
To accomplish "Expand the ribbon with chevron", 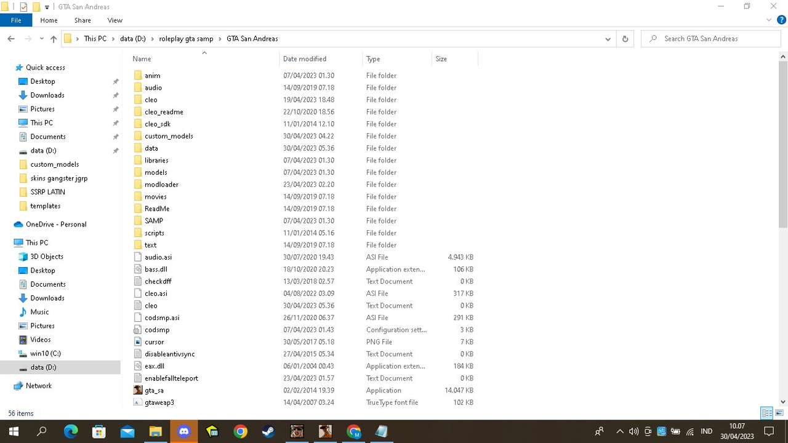I will 768,20.
